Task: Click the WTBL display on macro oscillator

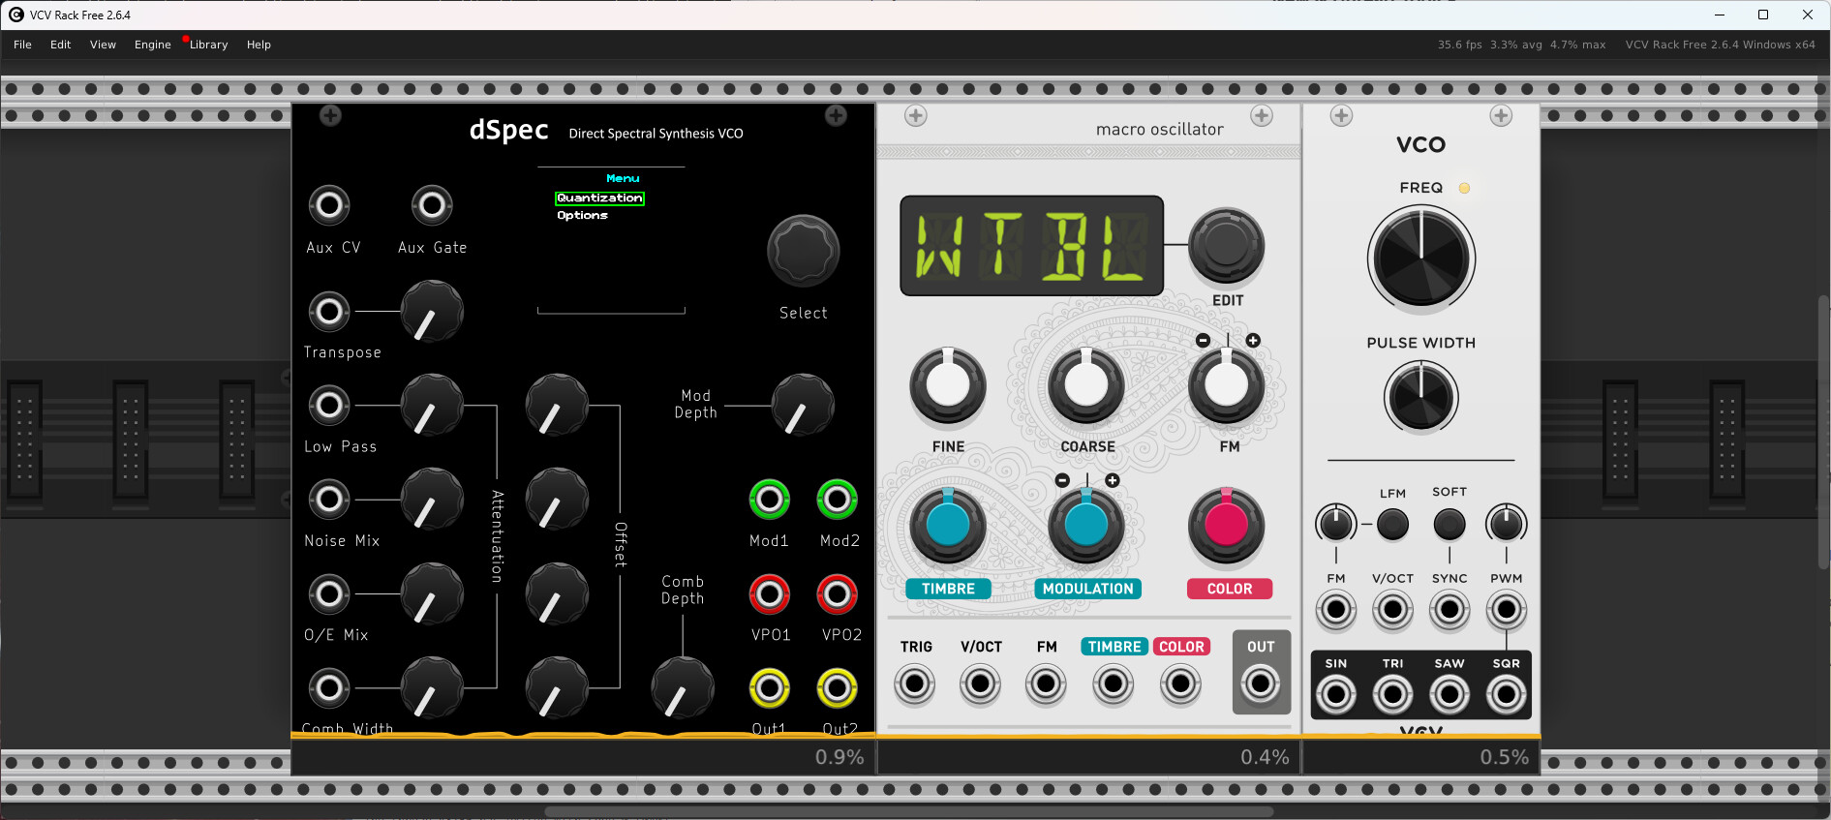Action: 1031,246
